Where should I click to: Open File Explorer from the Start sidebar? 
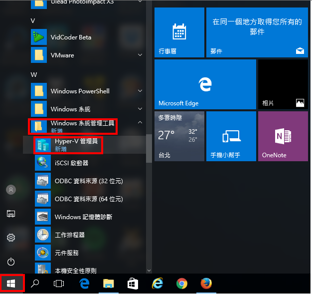pos(11,214)
